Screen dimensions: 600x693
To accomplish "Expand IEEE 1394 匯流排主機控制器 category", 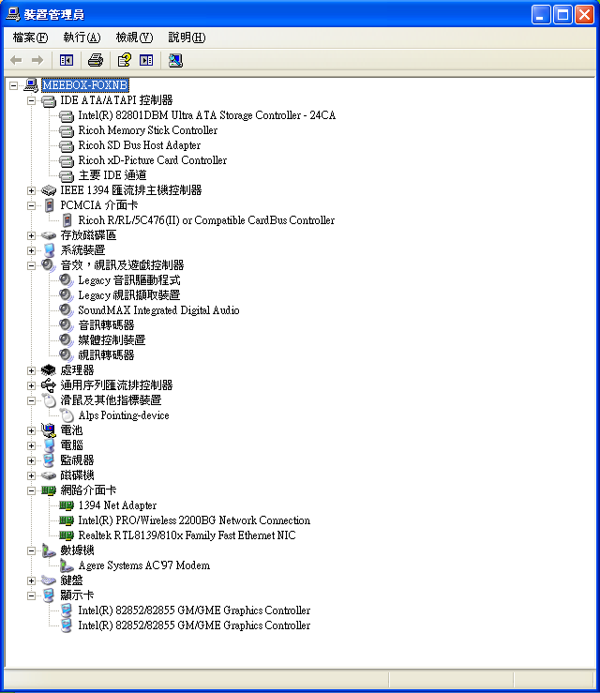I will [x=31, y=191].
